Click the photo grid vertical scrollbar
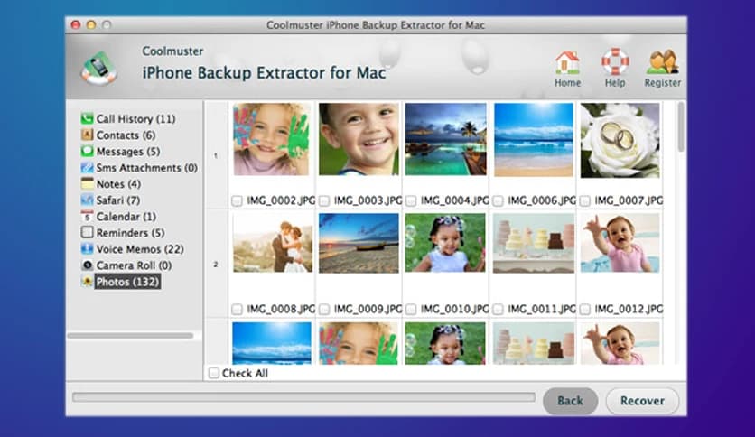755x437 pixels. (x=681, y=127)
